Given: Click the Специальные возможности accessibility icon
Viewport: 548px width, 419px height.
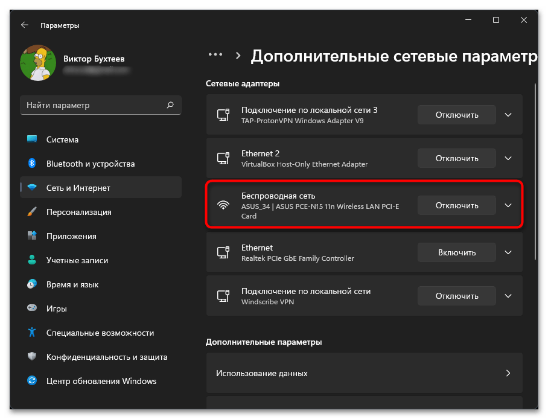Looking at the screenshot, I should point(32,332).
